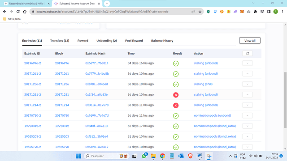Image resolution: width=287 pixels, height=161 pixels.
Task: Open block 20171261 link
Action: pyautogui.click(x=62, y=73)
